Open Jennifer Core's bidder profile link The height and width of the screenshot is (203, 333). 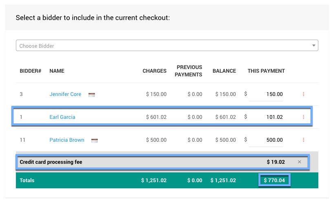(x=65, y=94)
